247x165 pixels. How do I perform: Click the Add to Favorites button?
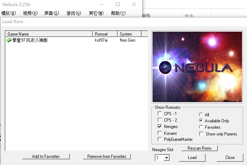(x=46, y=156)
